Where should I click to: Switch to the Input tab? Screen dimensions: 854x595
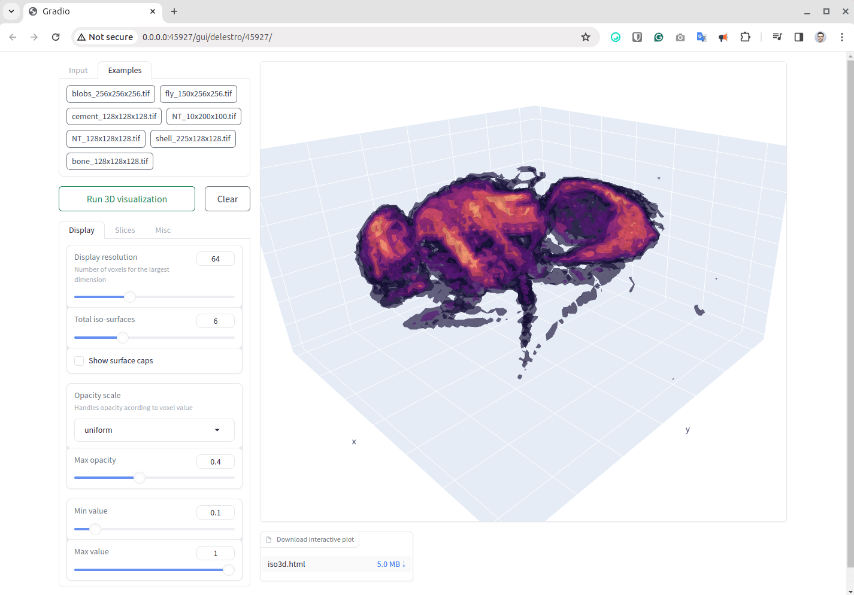(x=78, y=70)
